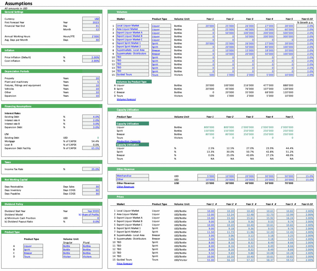Open the Price Forecast link

(x=124, y=264)
